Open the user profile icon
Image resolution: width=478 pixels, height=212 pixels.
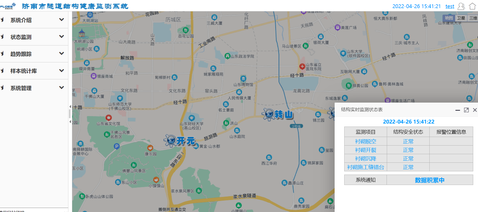click(461, 6)
